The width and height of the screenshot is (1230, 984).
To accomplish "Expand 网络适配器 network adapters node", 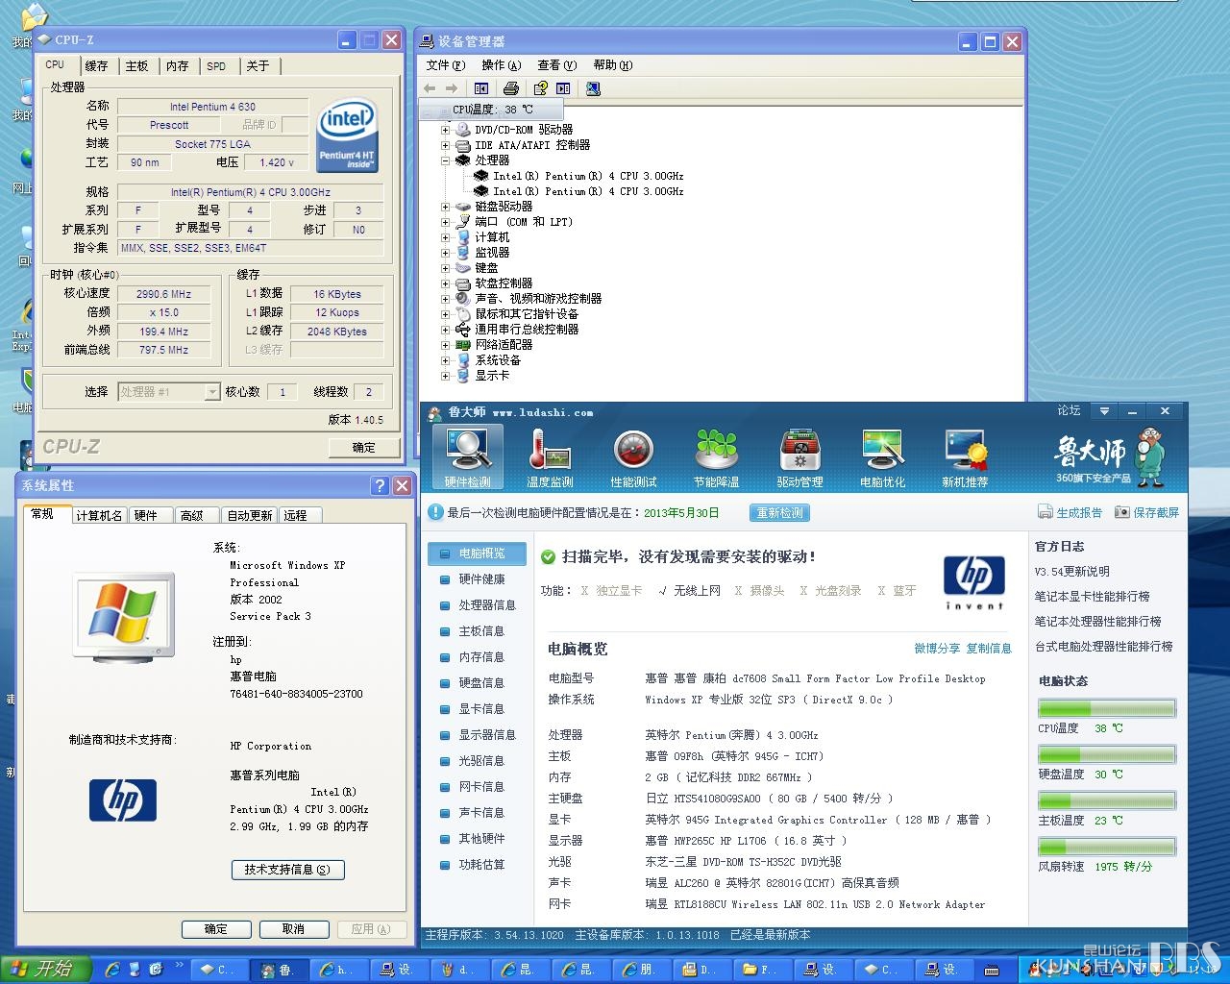I will coord(445,345).
